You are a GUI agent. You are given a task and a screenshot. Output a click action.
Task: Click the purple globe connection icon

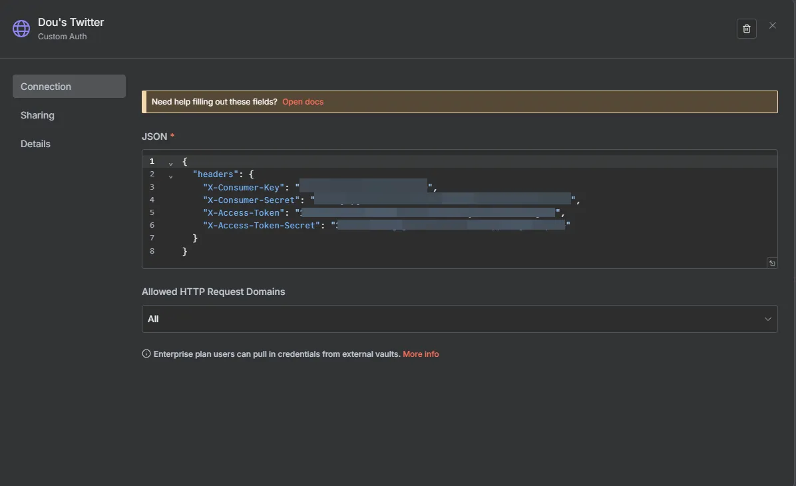pyautogui.click(x=21, y=27)
